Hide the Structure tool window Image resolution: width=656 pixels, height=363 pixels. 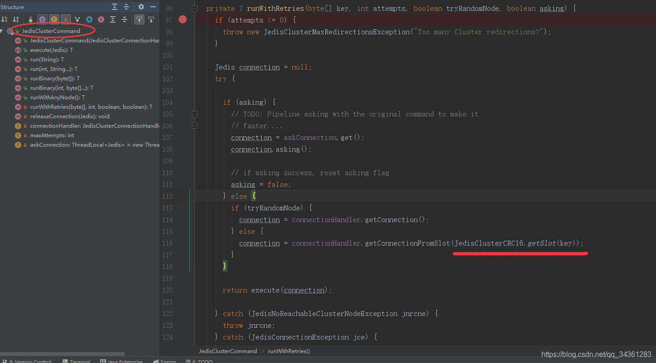tap(153, 7)
